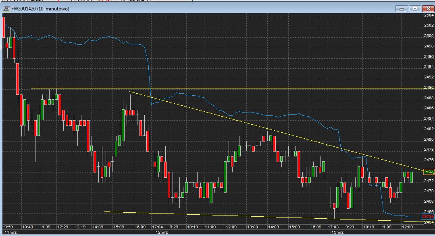435x236 pixels.
Task: Click the 17:03 time axis label
Action: [333, 227]
